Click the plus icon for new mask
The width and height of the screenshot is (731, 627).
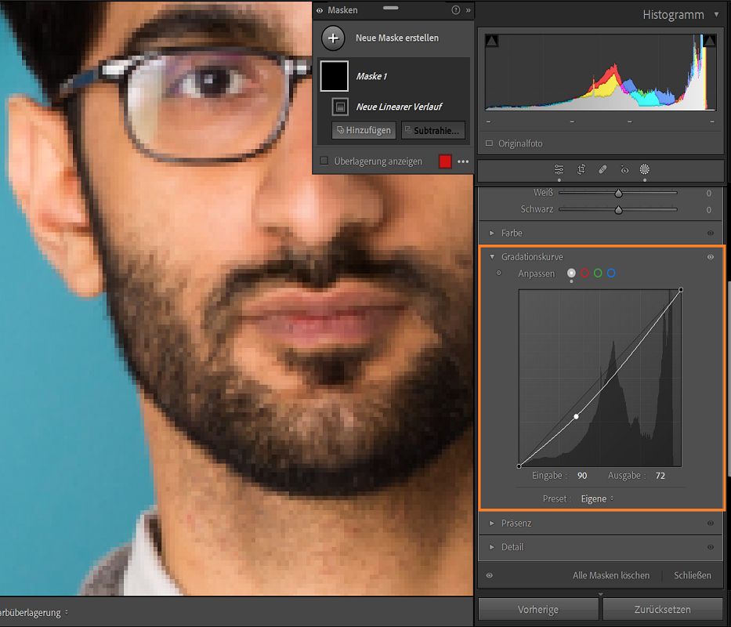pos(333,38)
